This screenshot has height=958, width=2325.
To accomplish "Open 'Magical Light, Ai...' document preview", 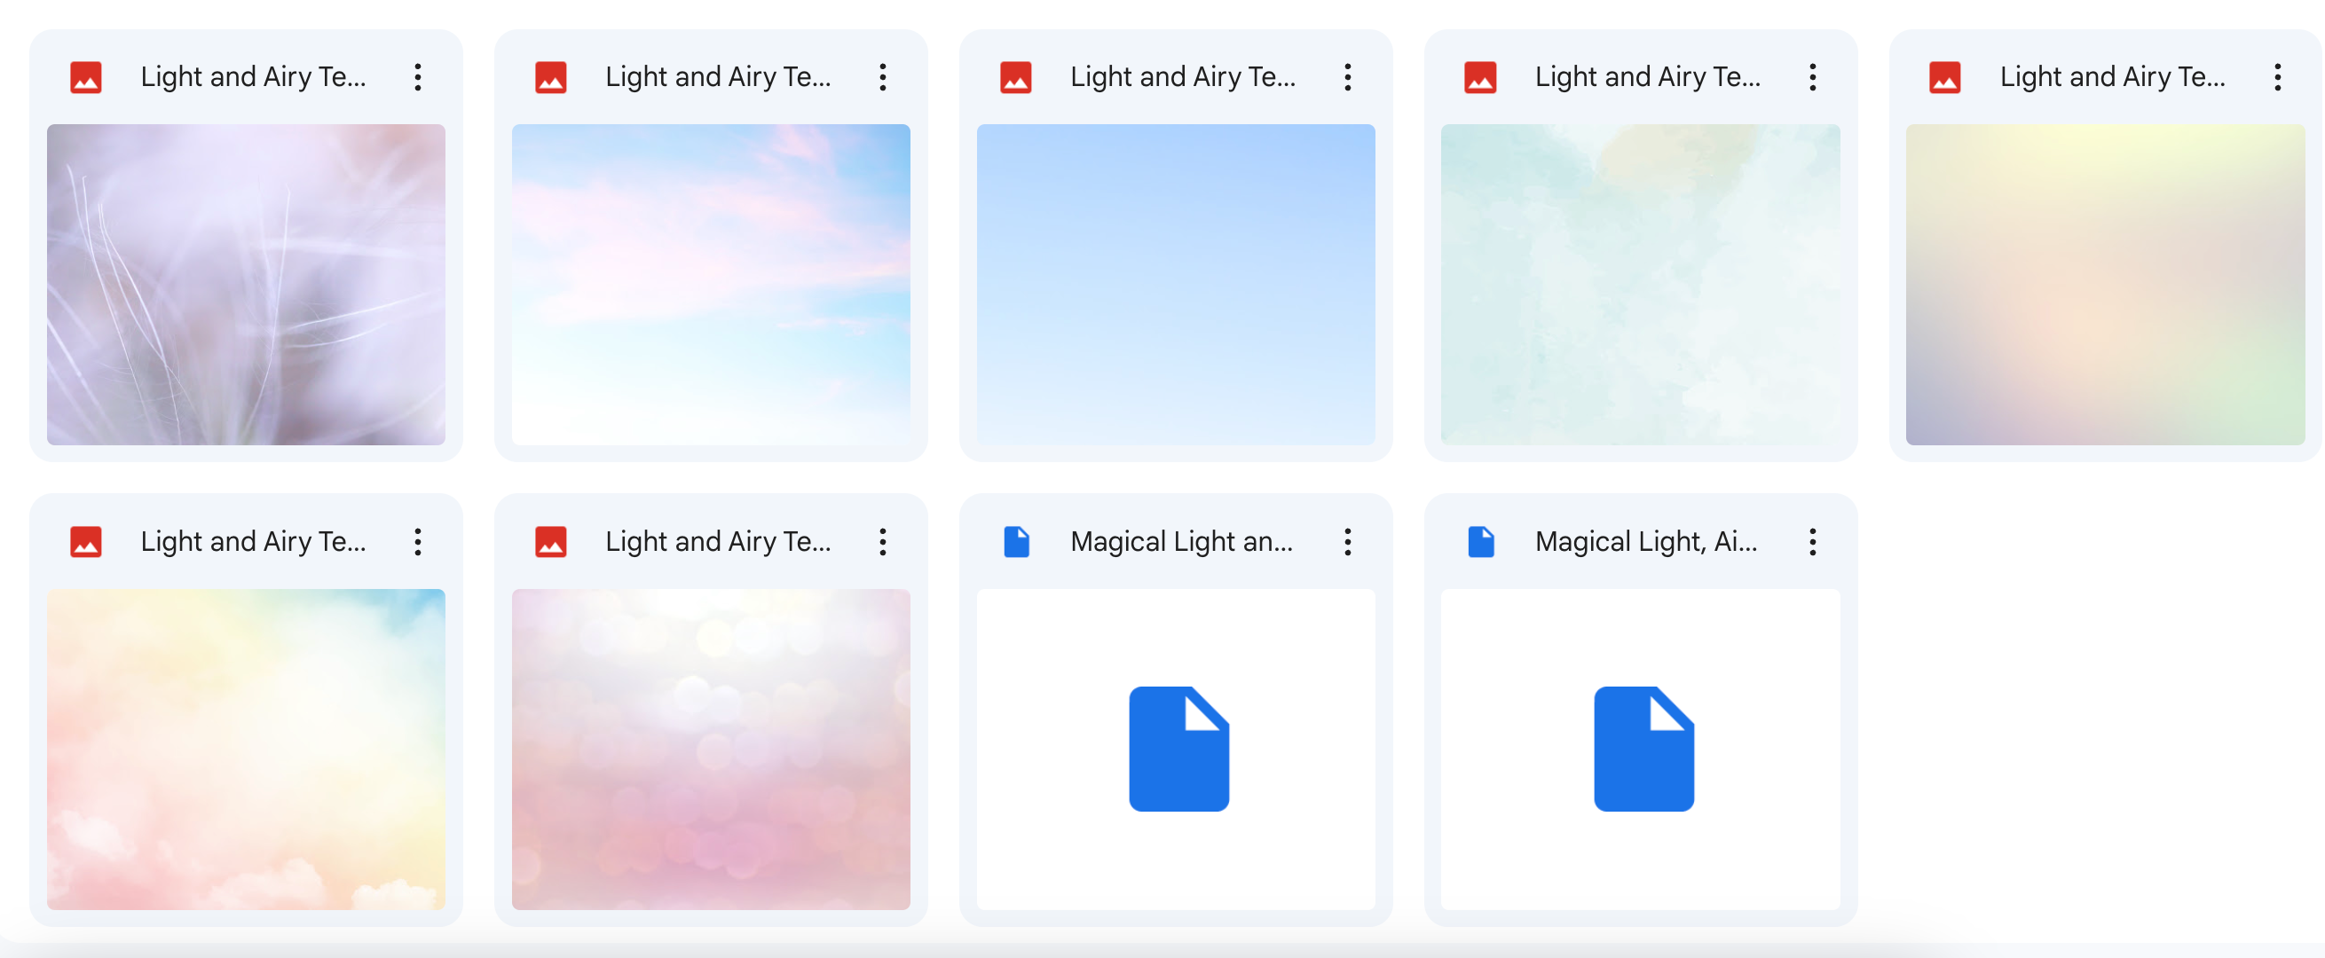I will [x=1640, y=749].
